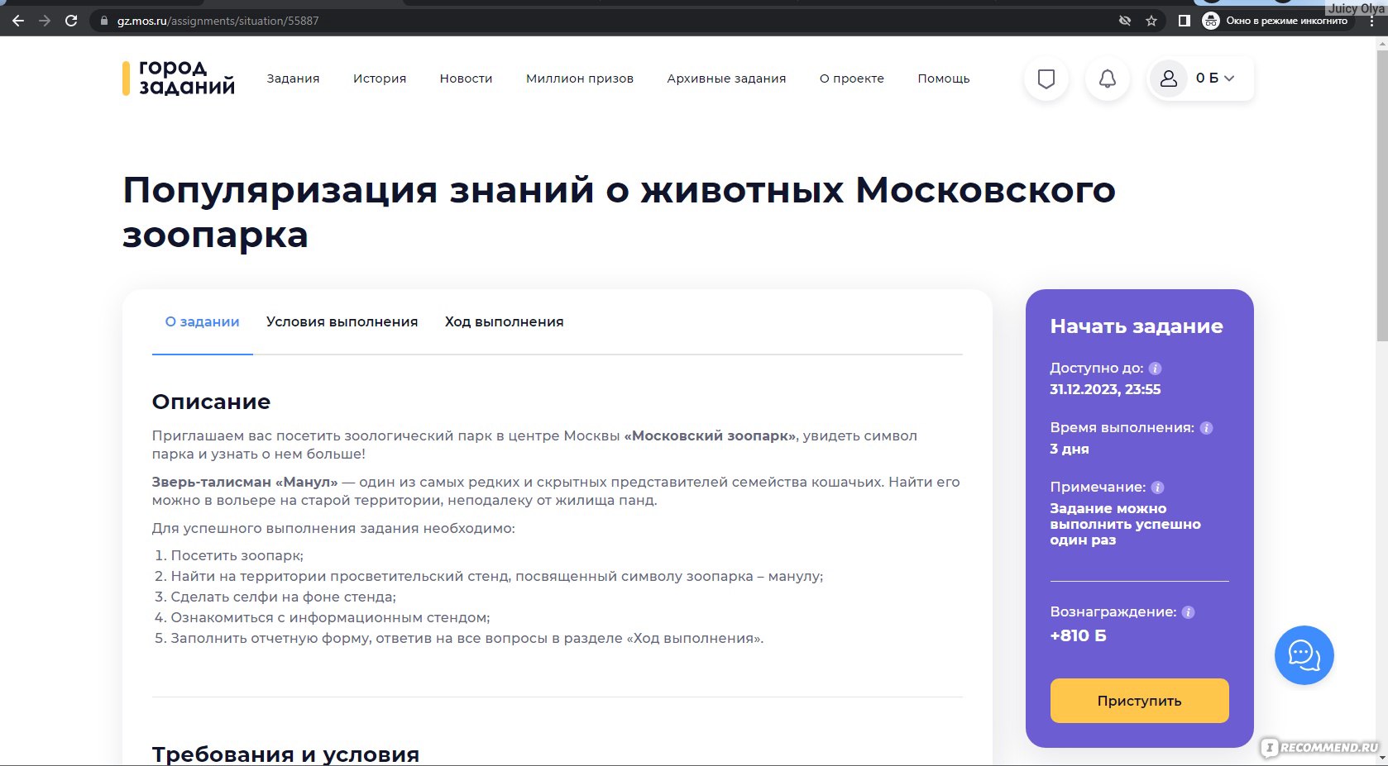Viewport: 1388px width, 766px height.
Task: Switch to Ход выполнения tab
Action: click(504, 322)
